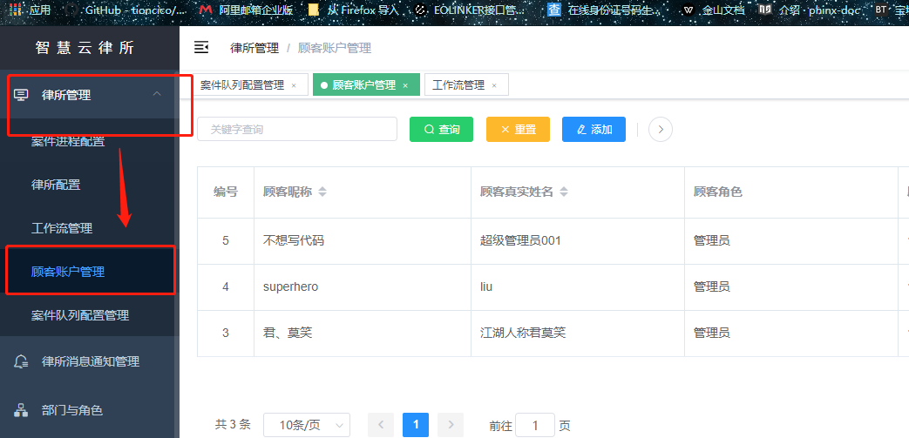Open 案件队列配置管理 in sidebar
Screen dimensions: 909x438
80,315
